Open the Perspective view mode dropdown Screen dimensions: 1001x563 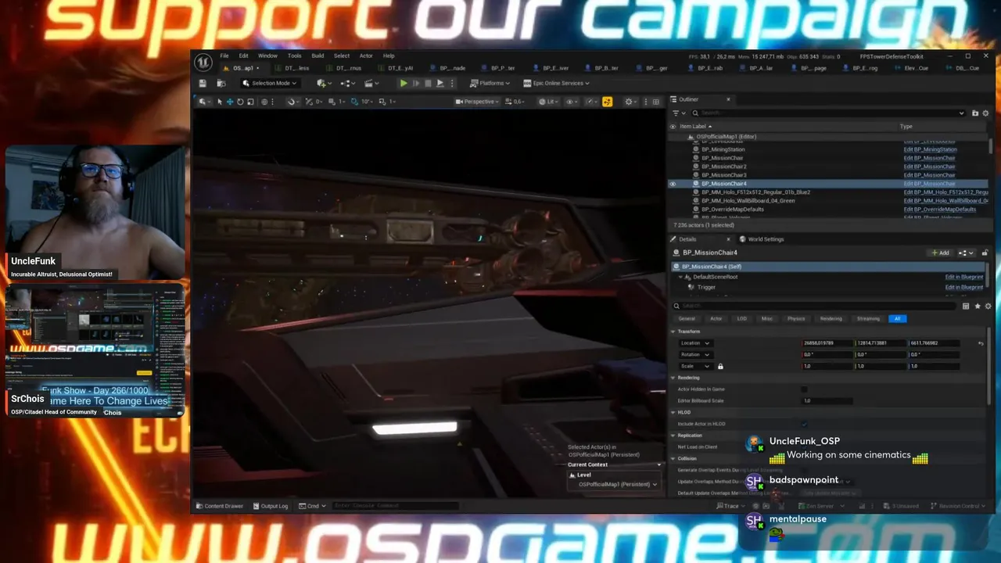pos(477,102)
